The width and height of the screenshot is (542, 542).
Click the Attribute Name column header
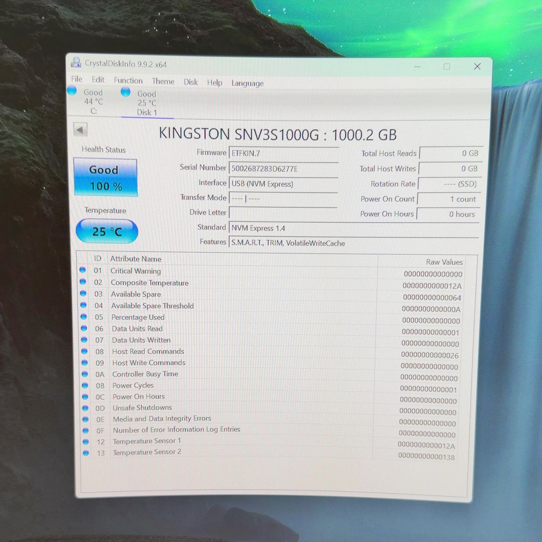[x=136, y=259]
